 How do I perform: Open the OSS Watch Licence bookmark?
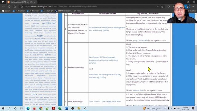64,11
